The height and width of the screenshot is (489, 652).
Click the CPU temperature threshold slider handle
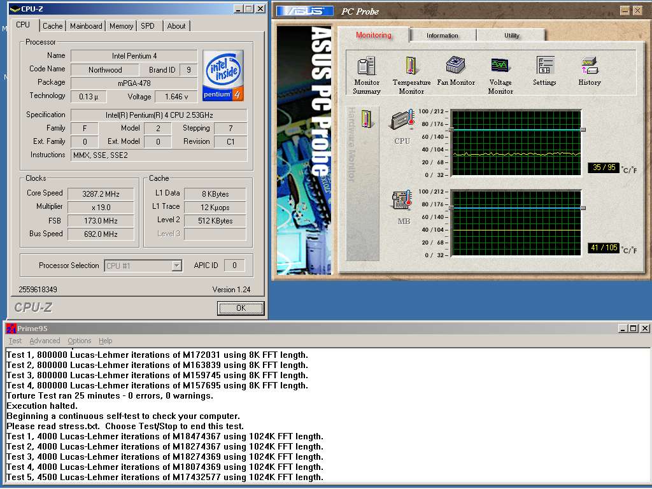click(x=583, y=130)
